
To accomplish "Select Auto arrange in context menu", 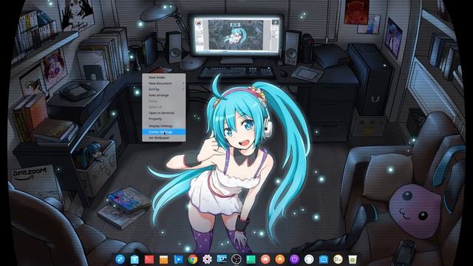I will tap(164, 95).
